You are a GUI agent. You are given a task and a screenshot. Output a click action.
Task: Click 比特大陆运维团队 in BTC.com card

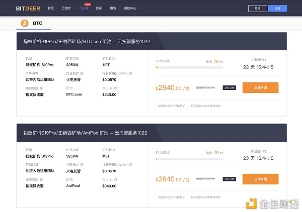click(x=40, y=79)
